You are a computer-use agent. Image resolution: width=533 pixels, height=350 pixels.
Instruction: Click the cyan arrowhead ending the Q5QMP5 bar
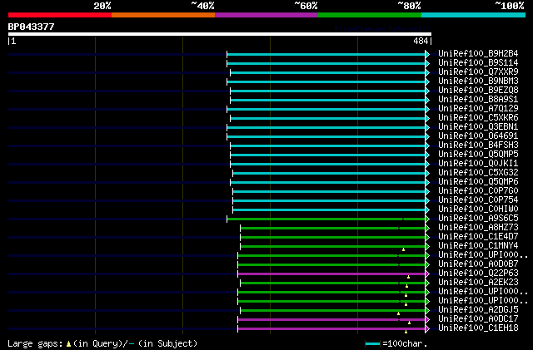pyautogui.click(x=427, y=155)
